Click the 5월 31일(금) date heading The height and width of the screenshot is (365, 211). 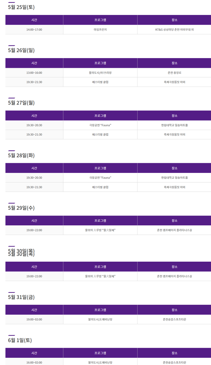pos(21,297)
